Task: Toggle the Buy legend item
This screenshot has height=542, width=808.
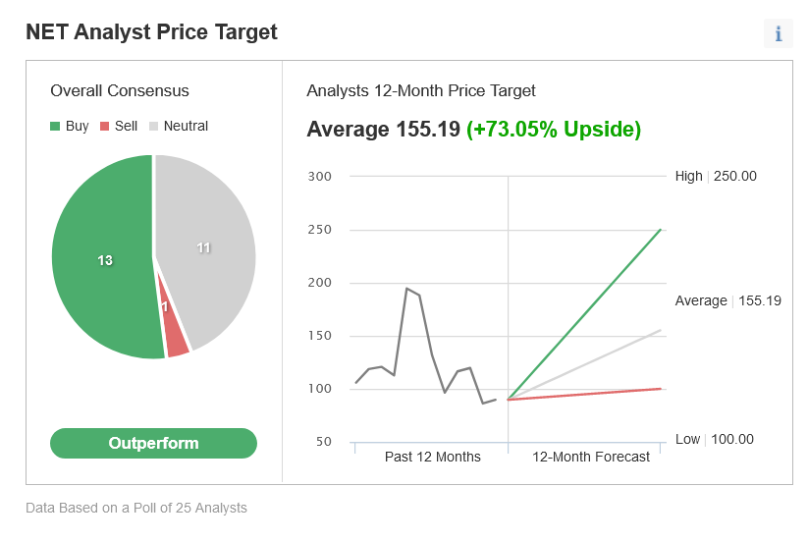Action: [x=70, y=127]
